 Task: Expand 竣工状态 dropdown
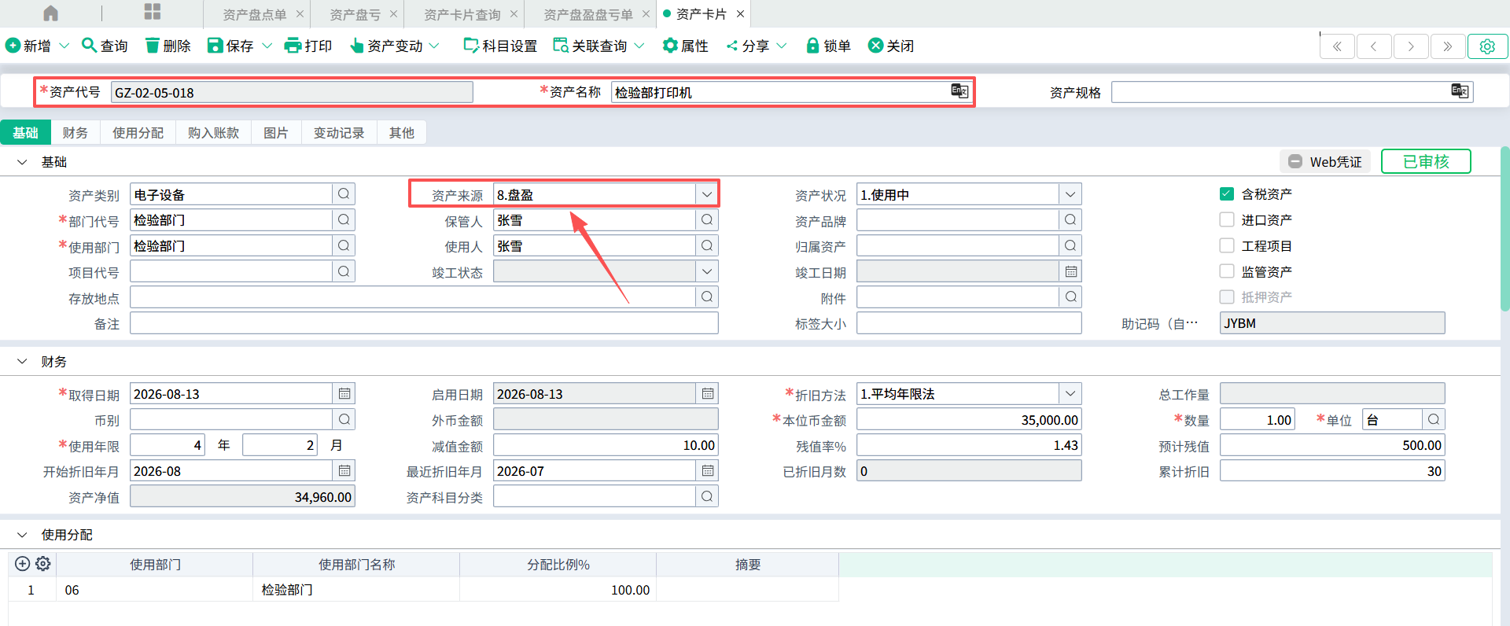click(x=707, y=271)
